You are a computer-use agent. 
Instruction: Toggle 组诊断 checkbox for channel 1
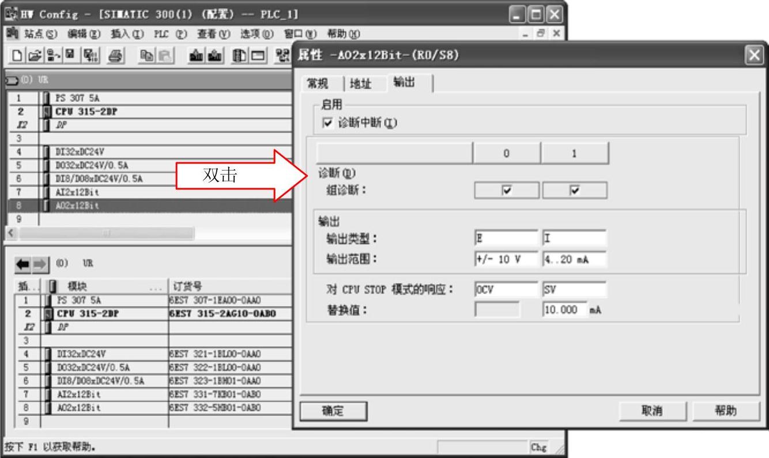575,191
